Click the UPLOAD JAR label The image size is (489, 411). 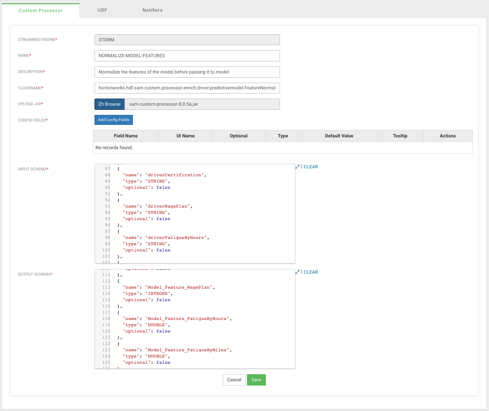(31, 104)
